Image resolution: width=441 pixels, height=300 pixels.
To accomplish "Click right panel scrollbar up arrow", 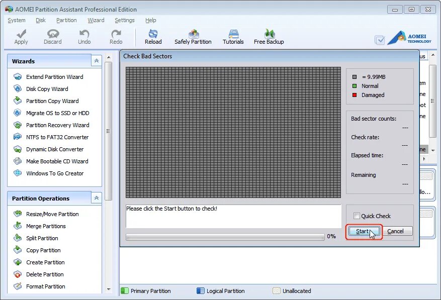I will [433, 55].
